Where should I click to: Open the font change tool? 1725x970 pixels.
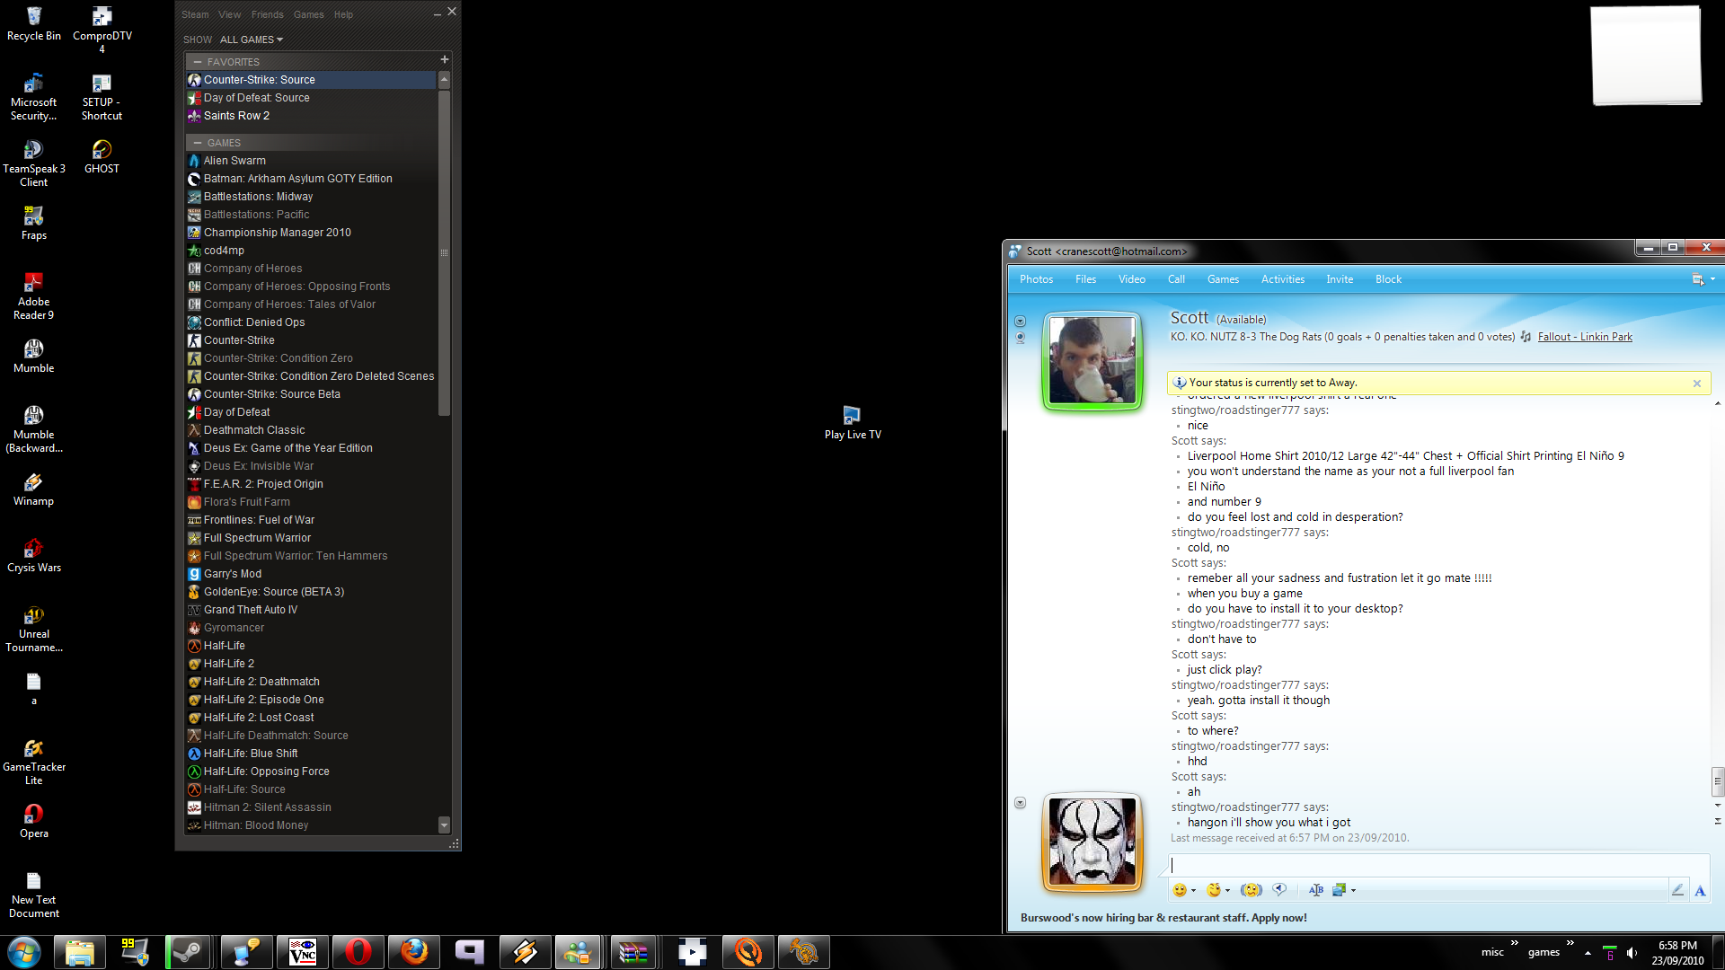coord(1316,890)
